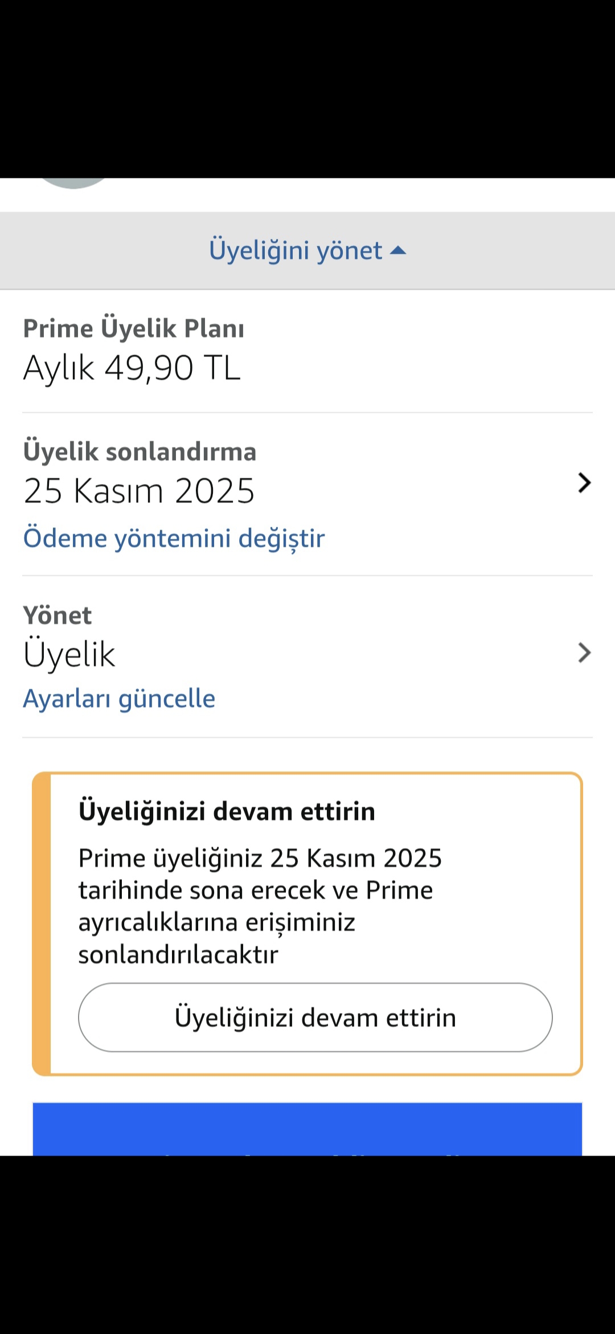Select the Prime Üyelik Planı heading

[134, 329]
